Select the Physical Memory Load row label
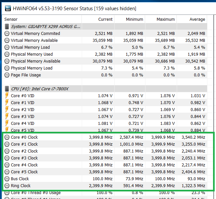 pyautogui.click(x=32, y=68)
